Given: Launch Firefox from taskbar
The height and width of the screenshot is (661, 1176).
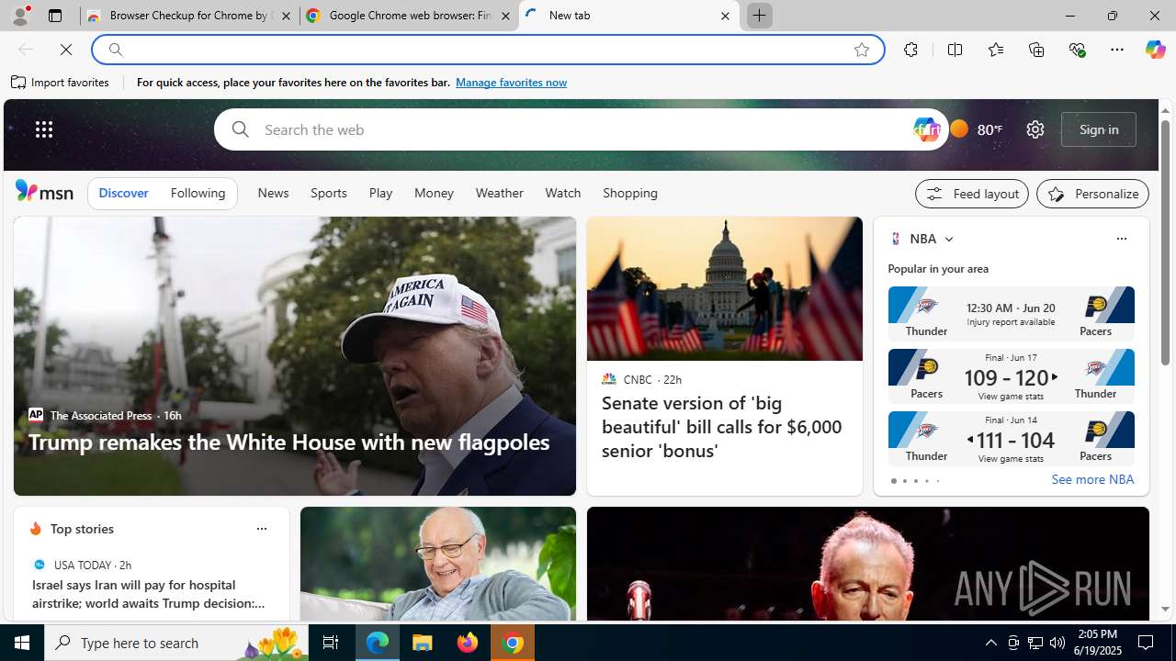Looking at the screenshot, I should click(x=468, y=643).
